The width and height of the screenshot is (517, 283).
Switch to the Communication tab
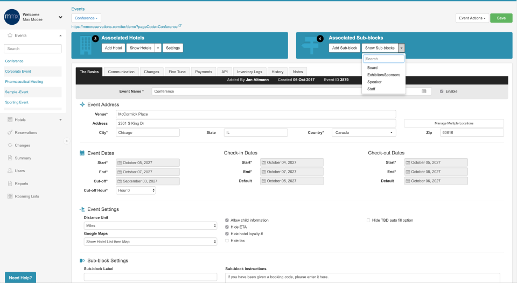coord(121,72)
